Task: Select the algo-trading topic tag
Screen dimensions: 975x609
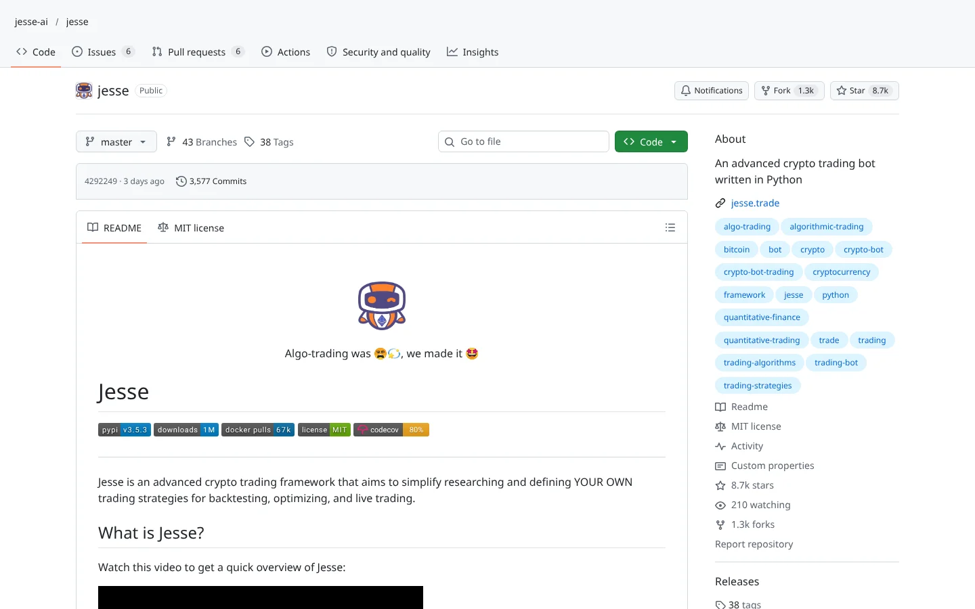Action: point(747,227)
